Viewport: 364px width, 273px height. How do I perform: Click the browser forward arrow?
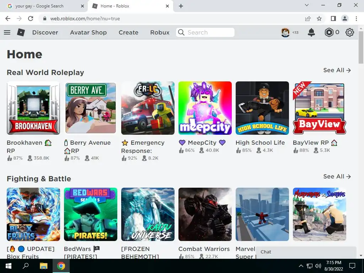click(x=19, y=18)
